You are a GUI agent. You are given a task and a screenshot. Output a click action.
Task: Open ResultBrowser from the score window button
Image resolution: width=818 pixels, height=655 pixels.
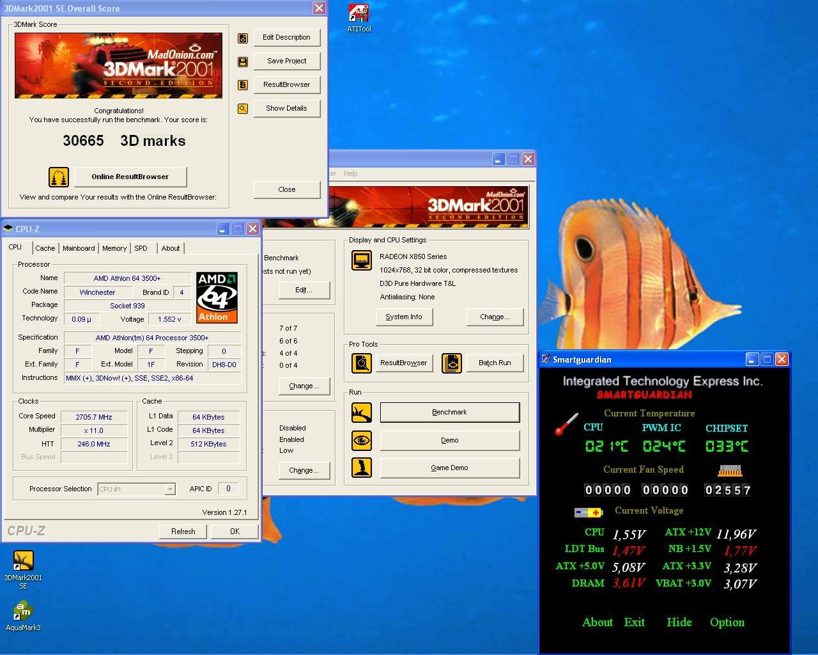coord(286,85)
